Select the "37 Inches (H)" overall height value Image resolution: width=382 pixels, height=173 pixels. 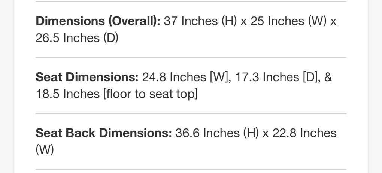[200, 21]
